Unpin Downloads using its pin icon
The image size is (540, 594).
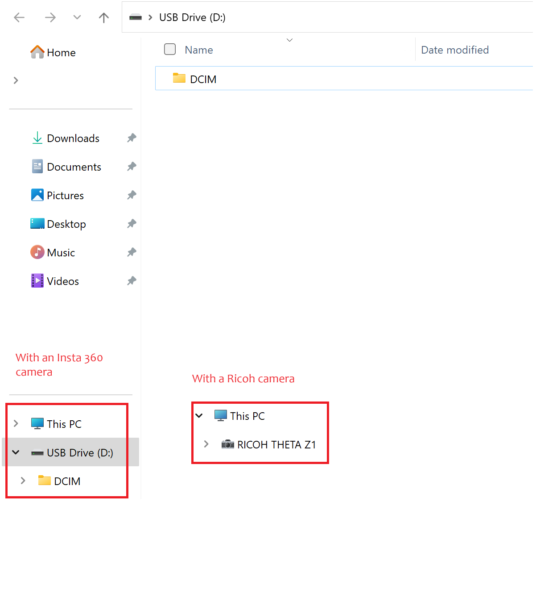132,138
